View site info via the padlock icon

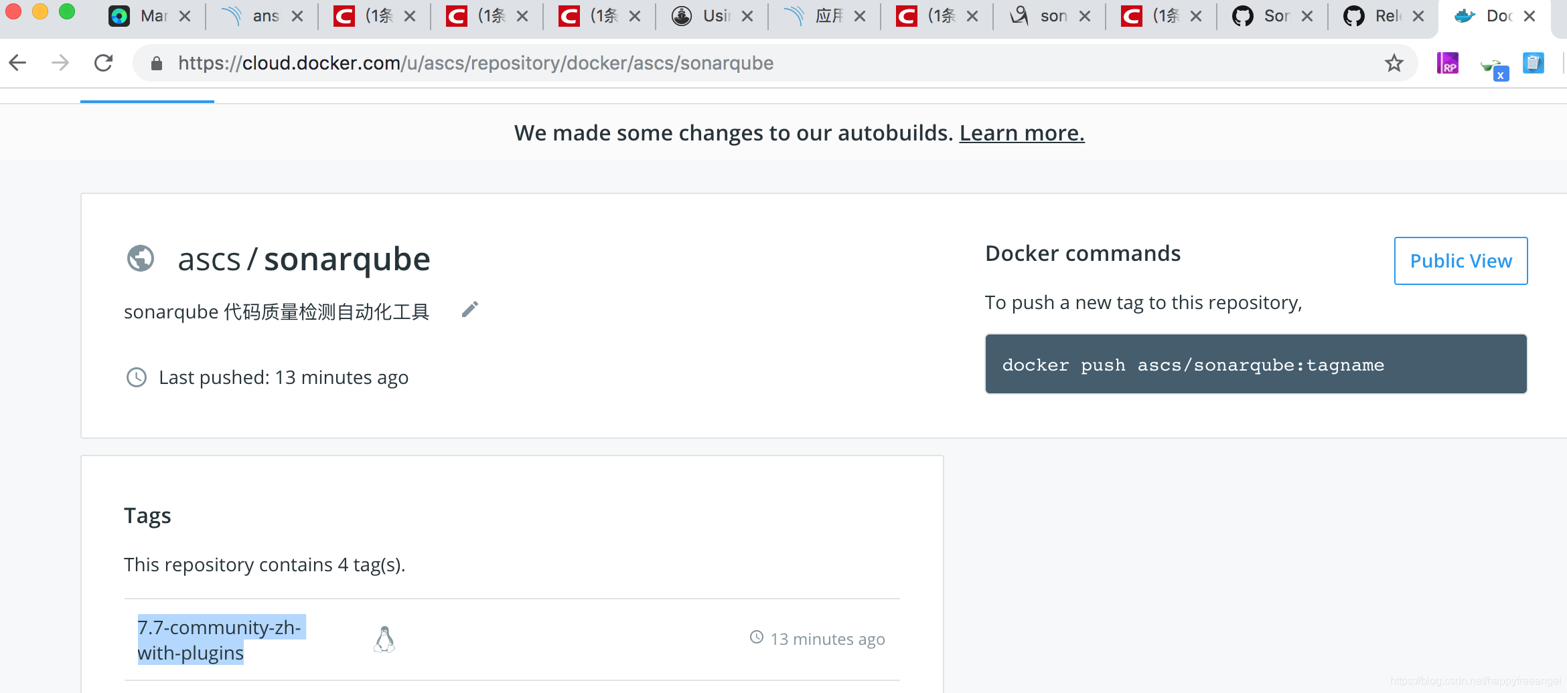157,64
